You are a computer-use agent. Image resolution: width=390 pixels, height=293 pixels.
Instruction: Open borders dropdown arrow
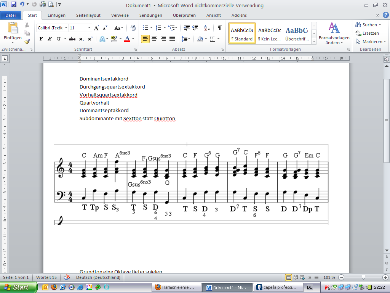218,39
